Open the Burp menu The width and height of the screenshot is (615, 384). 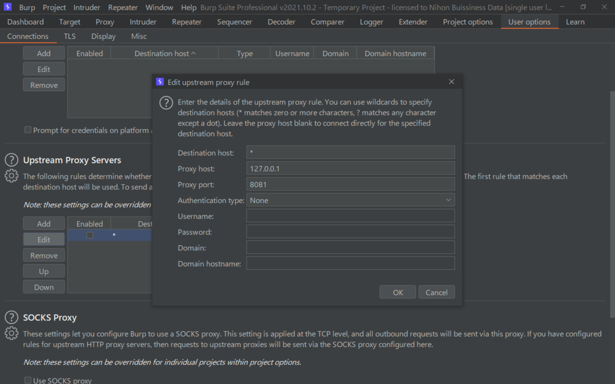(x=27, y=8)
